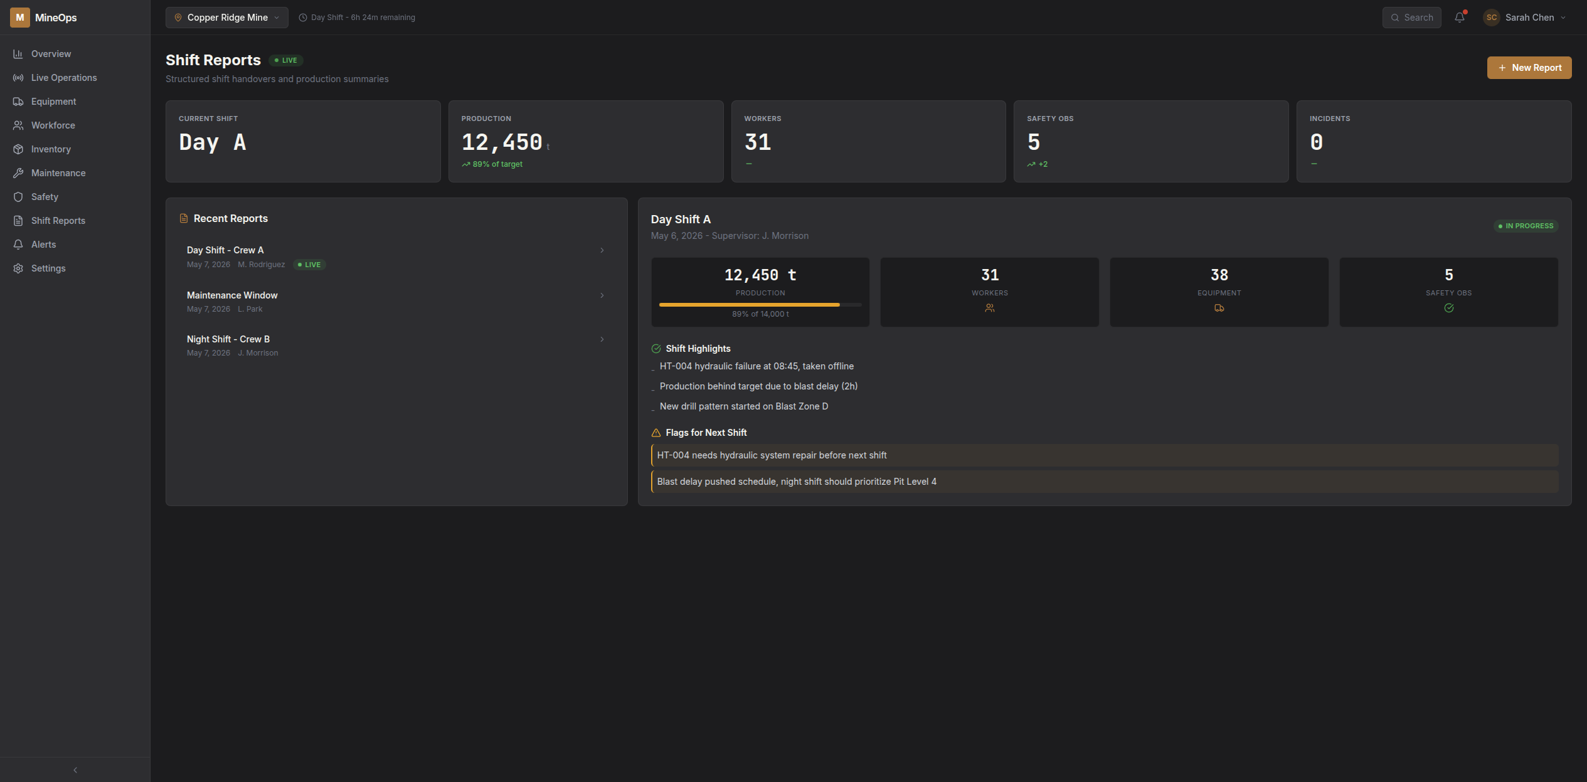
Task: Click the LIVE tag on Crew A report
Action: [x=309, y=265]
